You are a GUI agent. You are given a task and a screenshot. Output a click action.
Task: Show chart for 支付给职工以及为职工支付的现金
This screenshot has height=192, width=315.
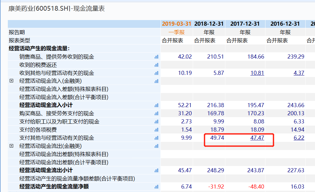coord(156,122)
